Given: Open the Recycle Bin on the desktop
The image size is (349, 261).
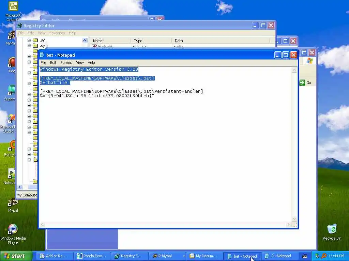Looking at the screenshot, I should pyautogui.click(x=332, y=232).
